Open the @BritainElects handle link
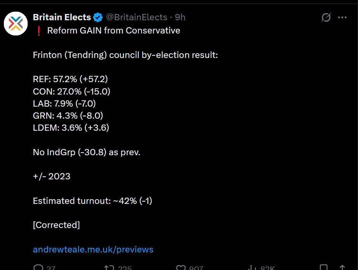Screen dimensions: 358x270 point(137,18)
